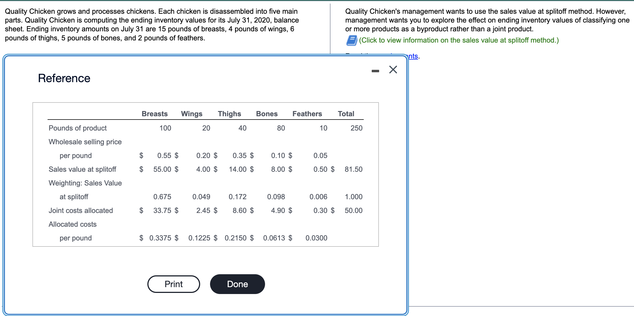Close the Reference dialog with X
634x316 pixels.
[393, 70]
